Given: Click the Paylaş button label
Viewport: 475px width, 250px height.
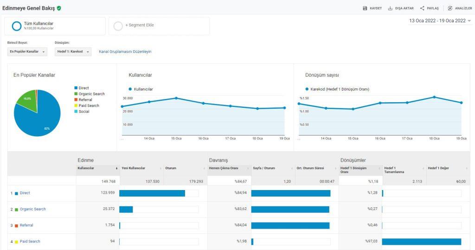Looking at the screenshot, I should 433,8.
